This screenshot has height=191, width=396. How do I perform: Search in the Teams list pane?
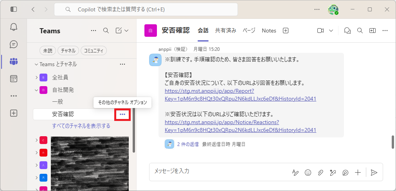click(106, 31)
